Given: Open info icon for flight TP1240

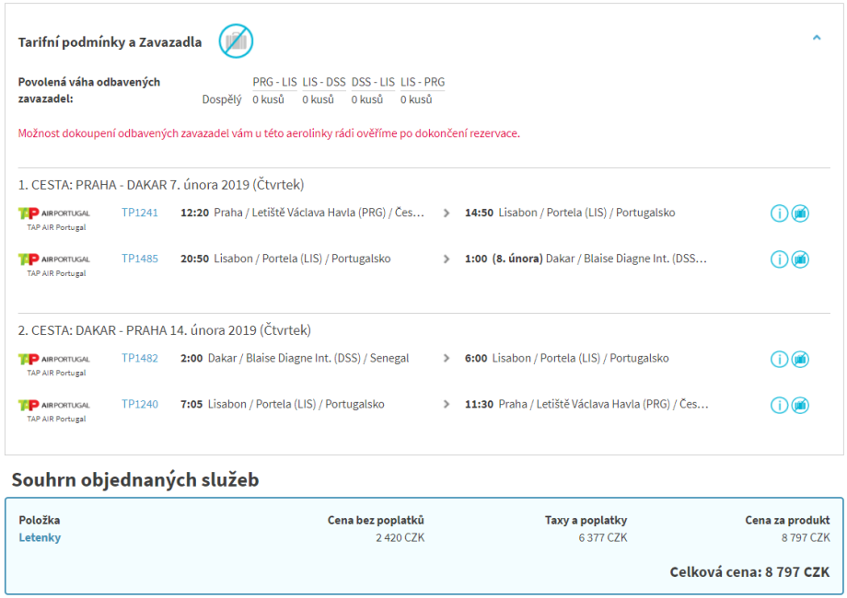Looking at the screenshot, I should (779, 405).
